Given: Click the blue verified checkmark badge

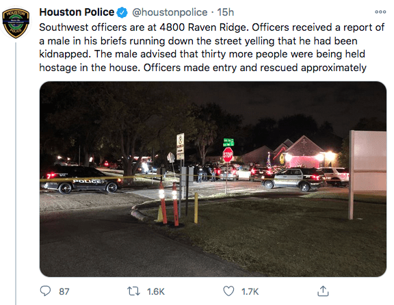Looking at the screenshot, I should [122, 12].
